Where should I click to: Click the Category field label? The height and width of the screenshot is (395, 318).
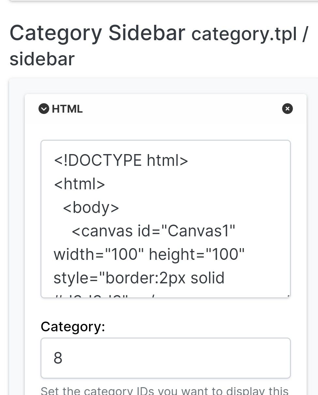point(73,326)
